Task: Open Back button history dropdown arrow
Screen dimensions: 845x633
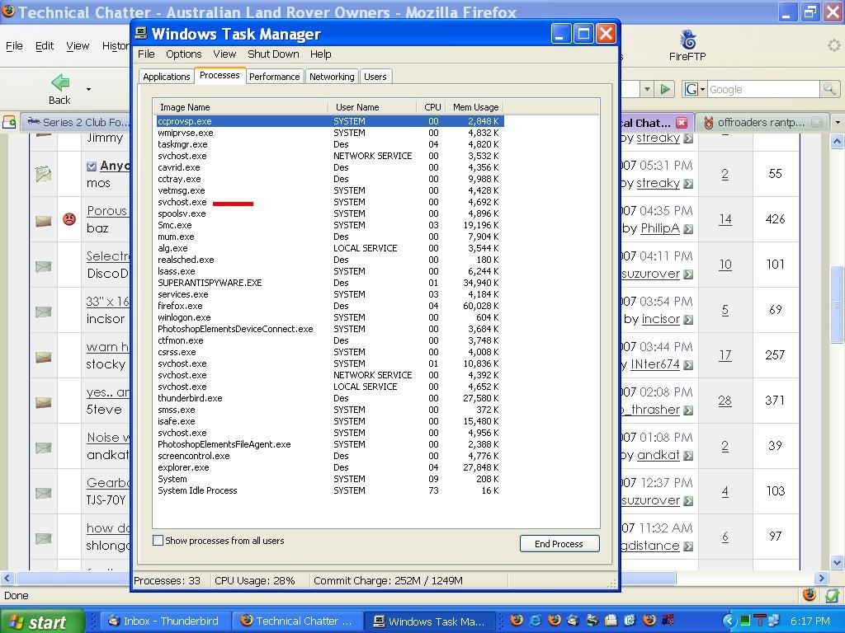Action: click(x=88, y=89)
